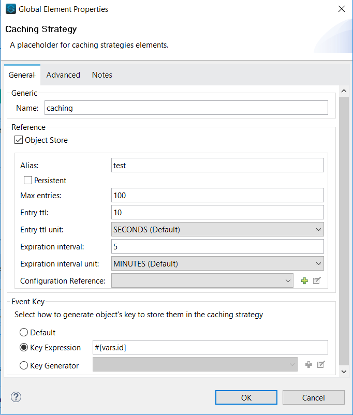The width and height of the screenshot is (353, 415).
Task: Click the Cancel button
Action: pyautogui.click(x=313, y=397)
